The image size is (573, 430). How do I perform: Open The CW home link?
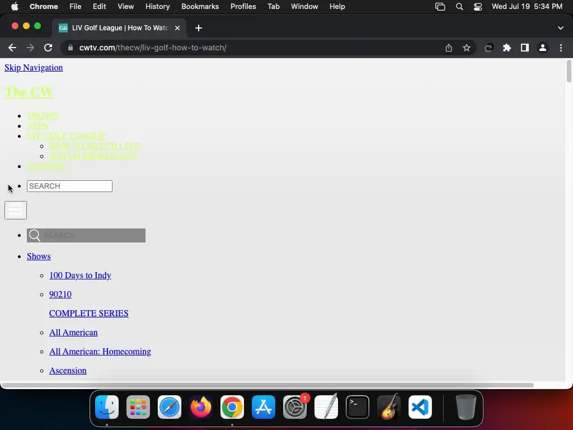[29, 92]
